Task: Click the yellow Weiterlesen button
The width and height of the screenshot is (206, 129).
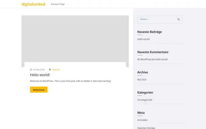Action: click(x=38, y=90)
